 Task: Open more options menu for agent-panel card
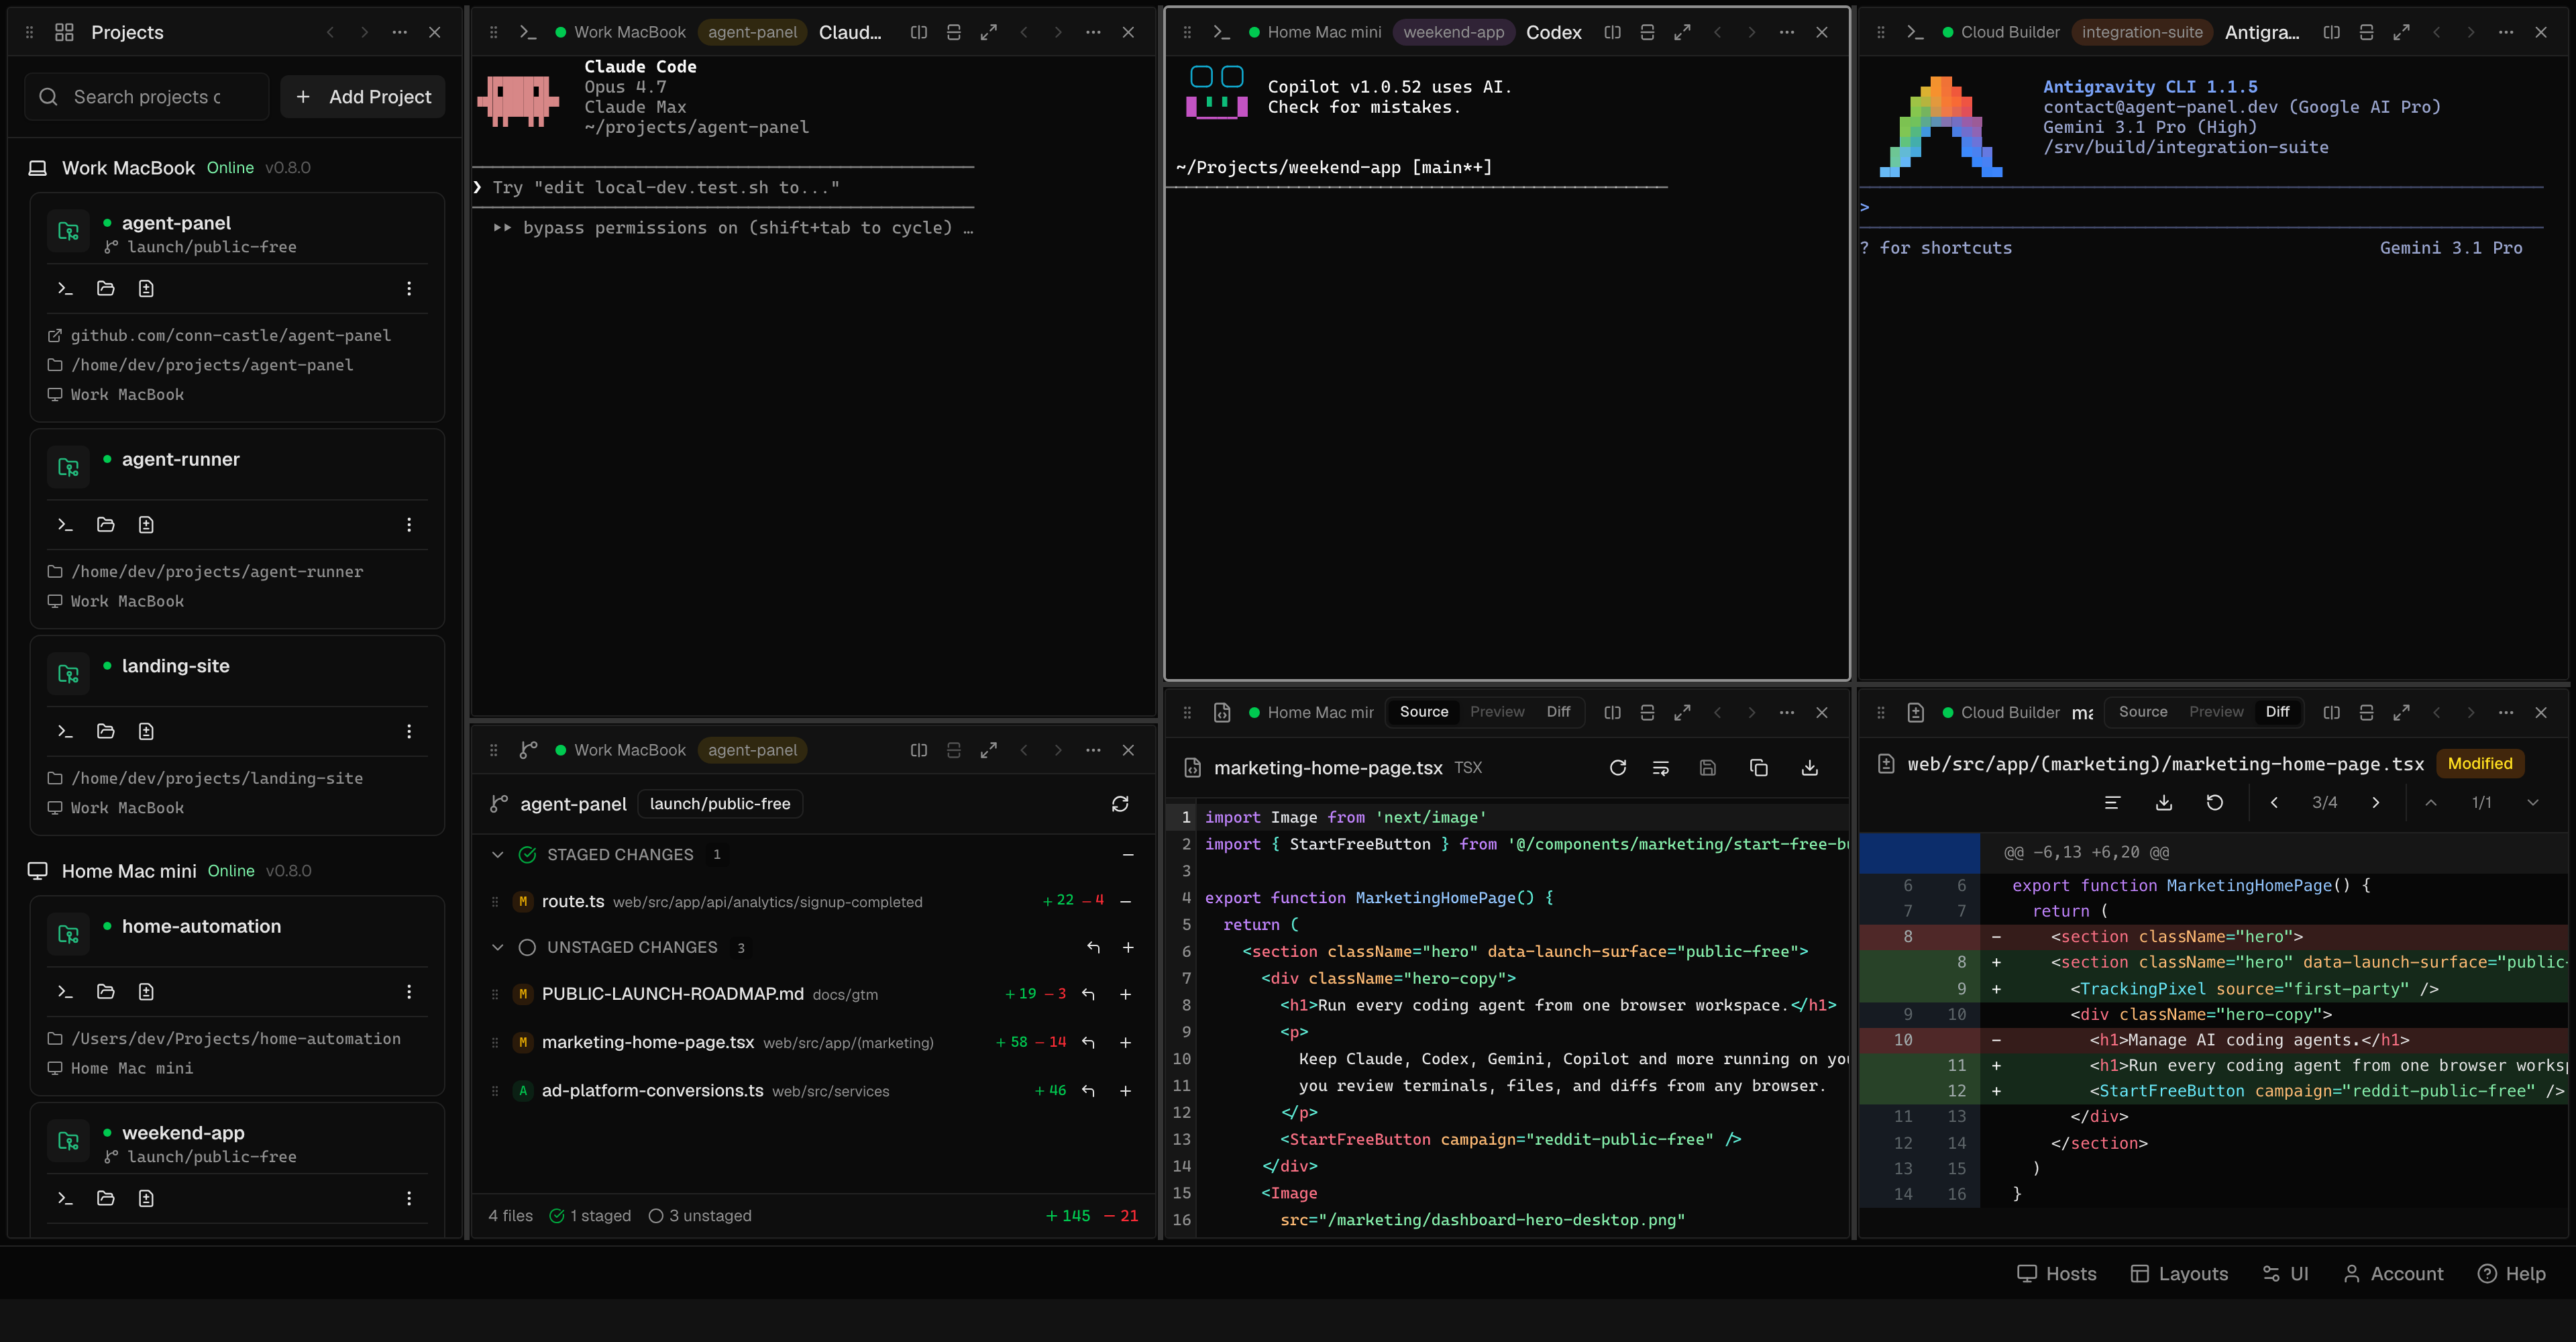coord(409,289)
